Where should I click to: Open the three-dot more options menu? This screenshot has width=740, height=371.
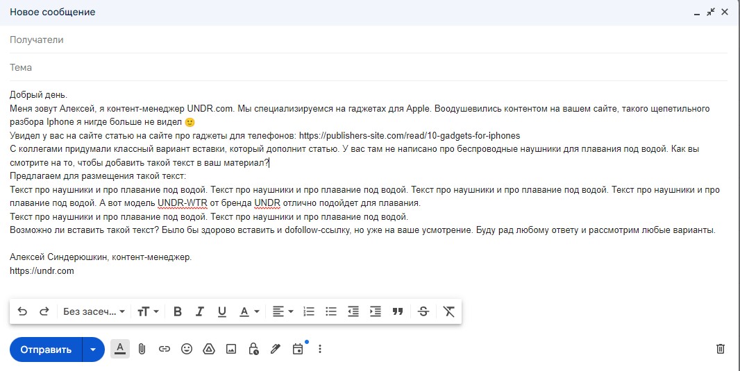(x=320, y=349)
